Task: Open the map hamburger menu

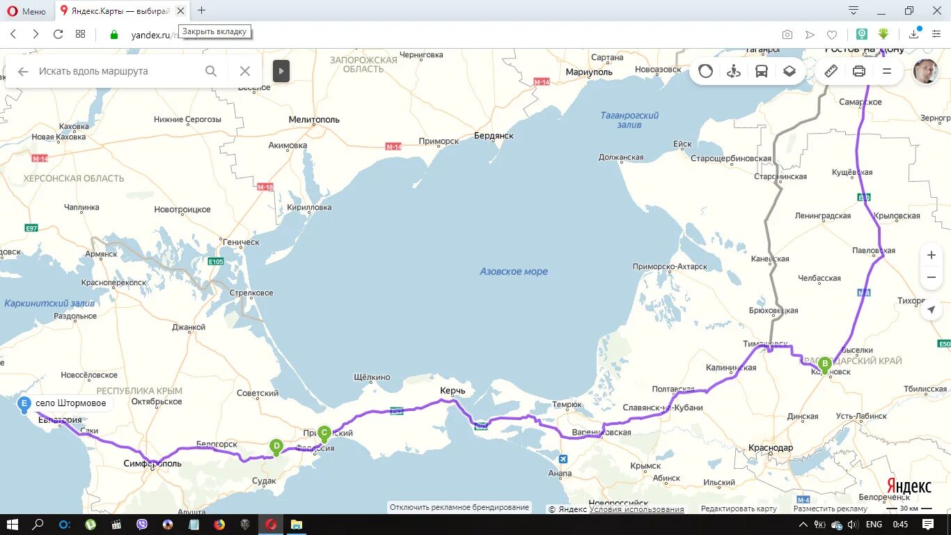Action: point(887,71)
